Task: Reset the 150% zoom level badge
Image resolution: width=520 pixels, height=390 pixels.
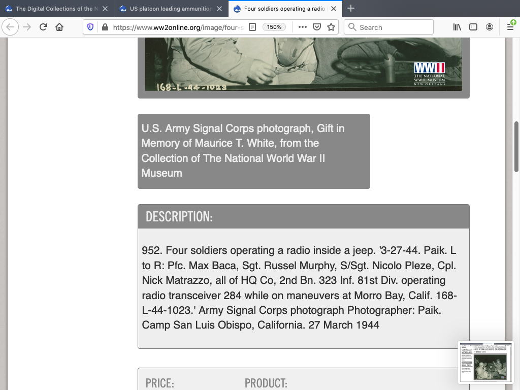Action: coord(274,27)
